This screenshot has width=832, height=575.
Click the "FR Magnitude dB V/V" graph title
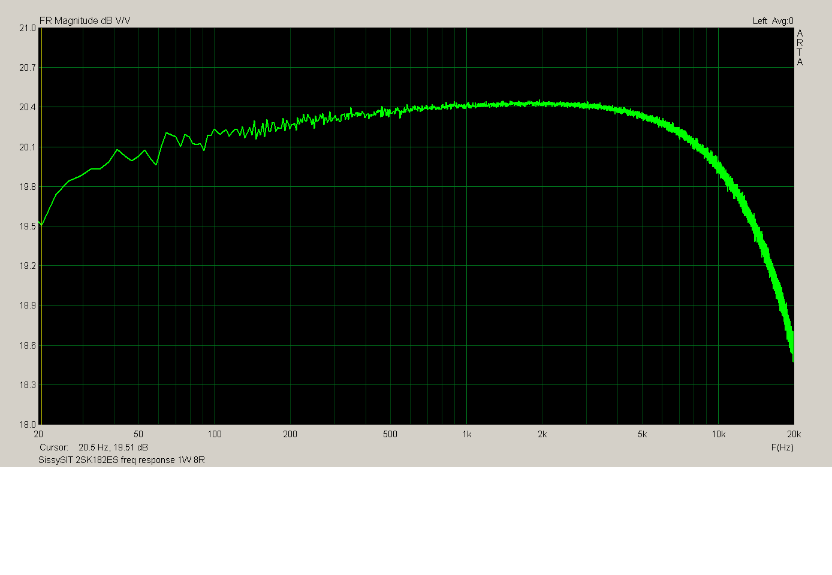coord(85,21)
